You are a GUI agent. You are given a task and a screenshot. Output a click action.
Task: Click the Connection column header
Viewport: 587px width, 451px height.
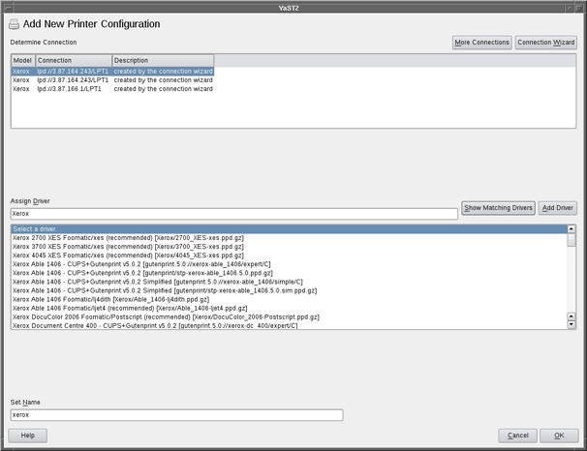coord(73,60)
